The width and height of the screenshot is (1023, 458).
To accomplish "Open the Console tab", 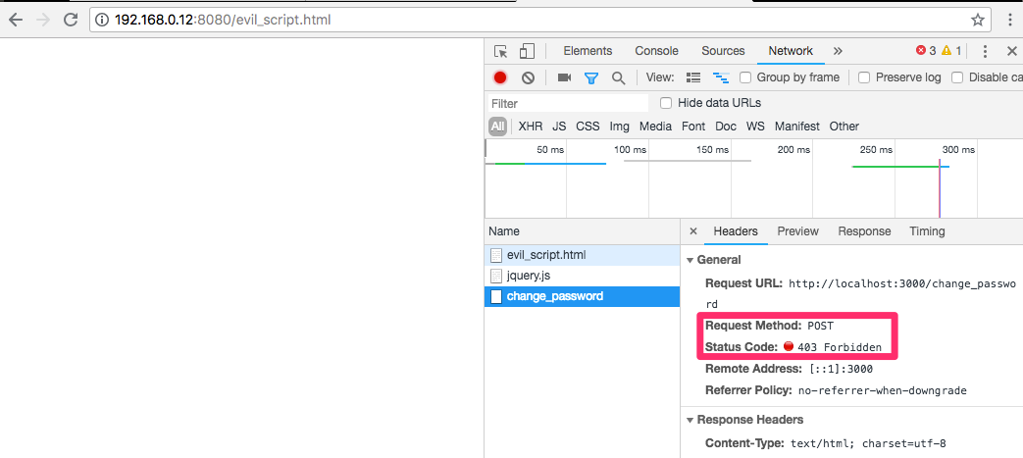I will click(x=656, y=51).
